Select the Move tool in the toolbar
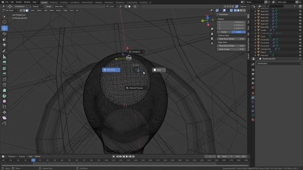The image size is (303, 170). (4, 28)
